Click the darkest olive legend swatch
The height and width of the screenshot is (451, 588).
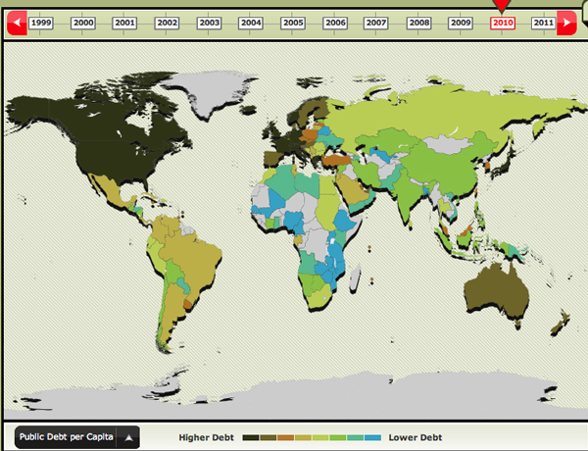[x=251, y=437]
